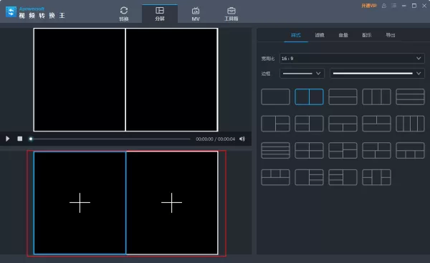
Task: Choose the two side-by-side columns layout
Action: 309,96
